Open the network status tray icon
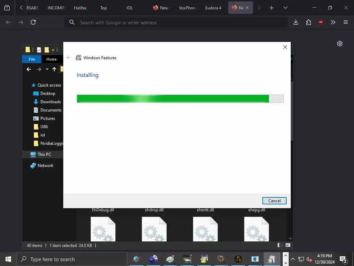This screenshot has width=354, height=266. click(301, 259)
